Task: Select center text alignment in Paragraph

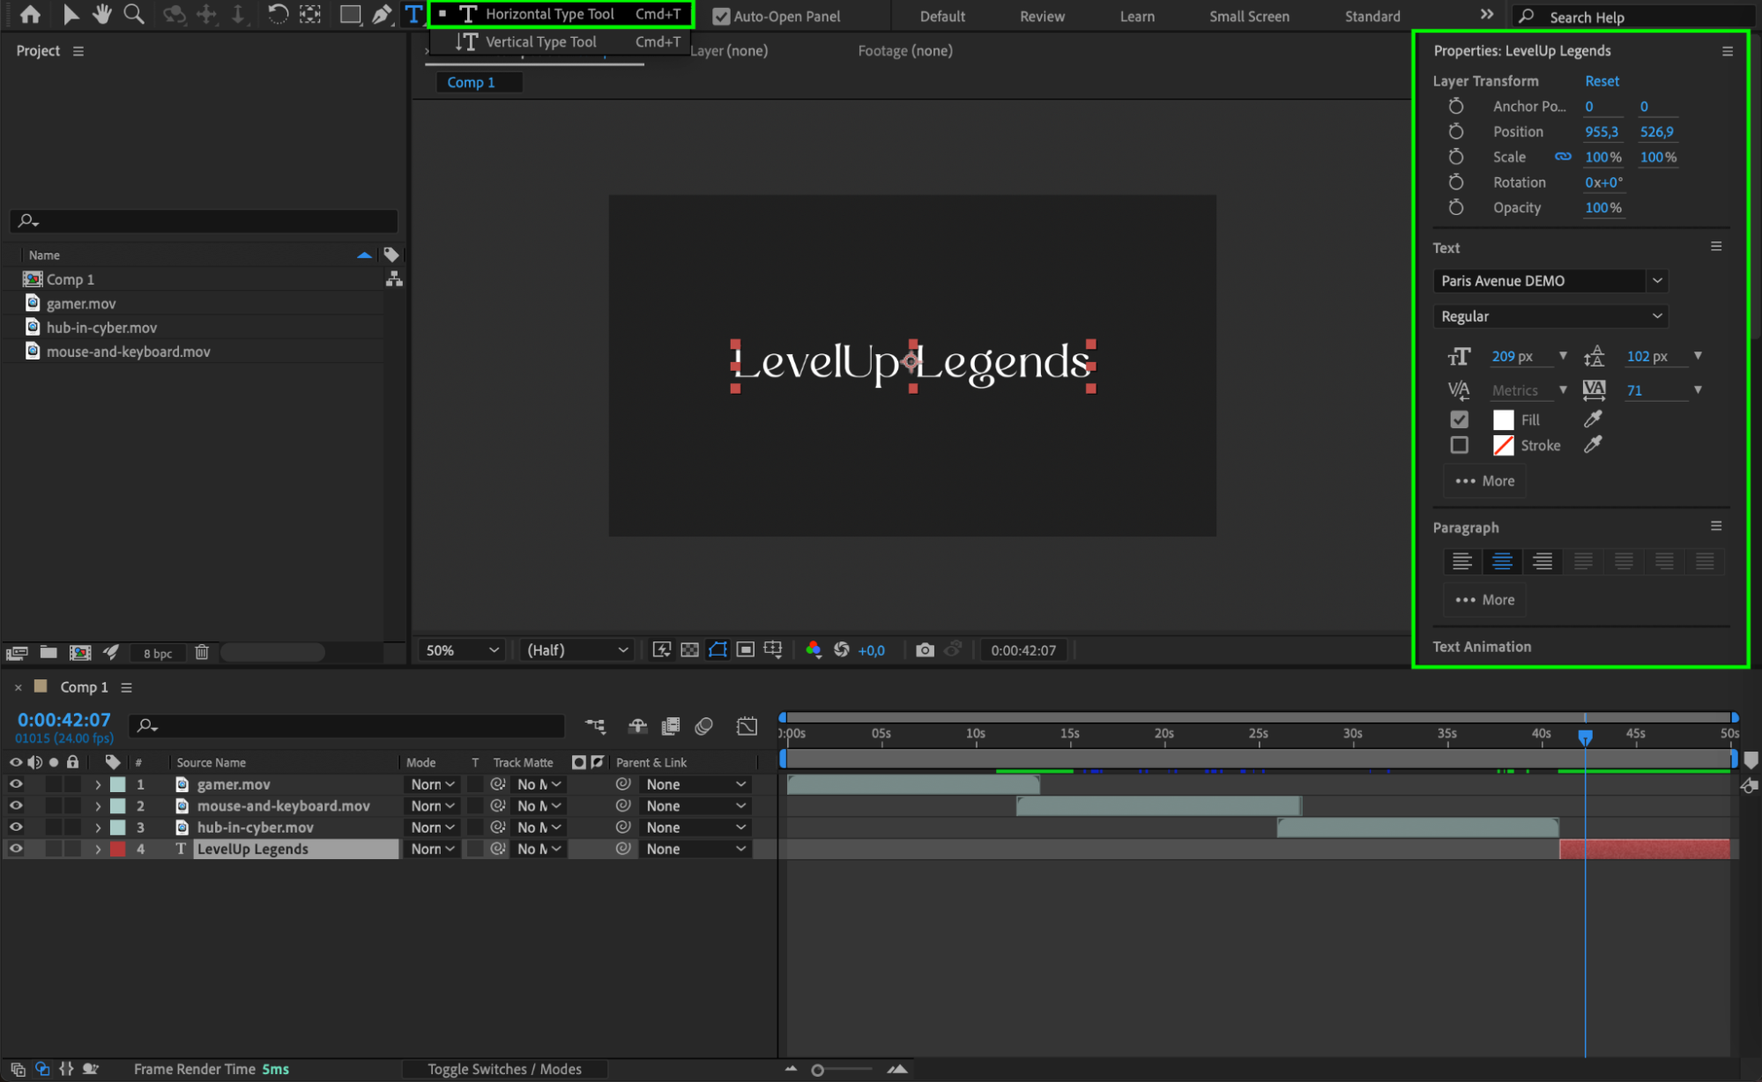Action: [1502, 561]
